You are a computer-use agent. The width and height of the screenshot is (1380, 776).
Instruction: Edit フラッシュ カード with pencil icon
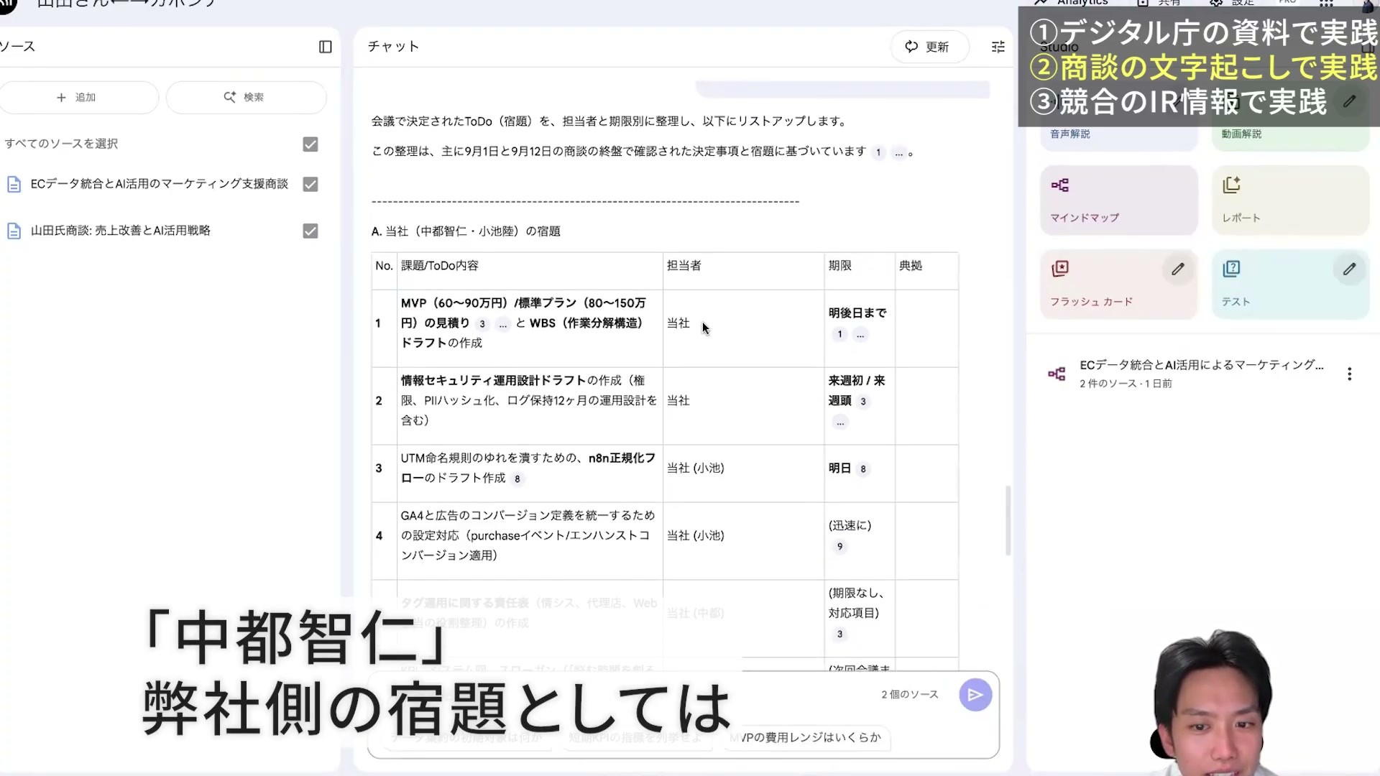[1177, 269]
